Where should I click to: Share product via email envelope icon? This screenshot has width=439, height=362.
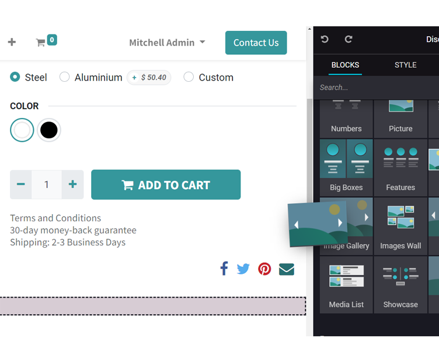(286, 269)
